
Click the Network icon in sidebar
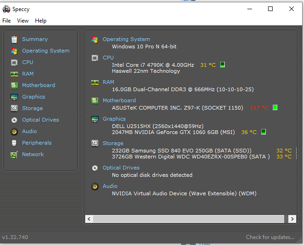point(14,154)
